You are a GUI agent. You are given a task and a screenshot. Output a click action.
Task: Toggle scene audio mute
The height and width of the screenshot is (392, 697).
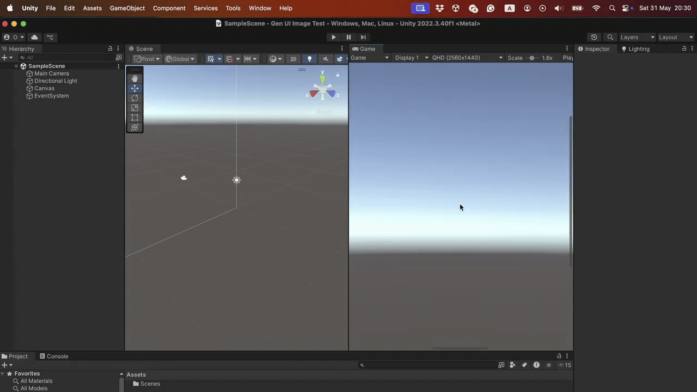pyautogui.click(x=325, y=59)
